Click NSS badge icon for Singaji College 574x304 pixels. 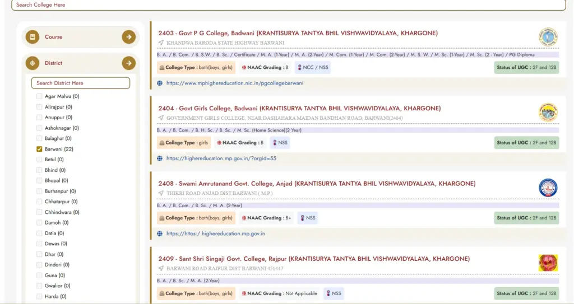point(328,293)
